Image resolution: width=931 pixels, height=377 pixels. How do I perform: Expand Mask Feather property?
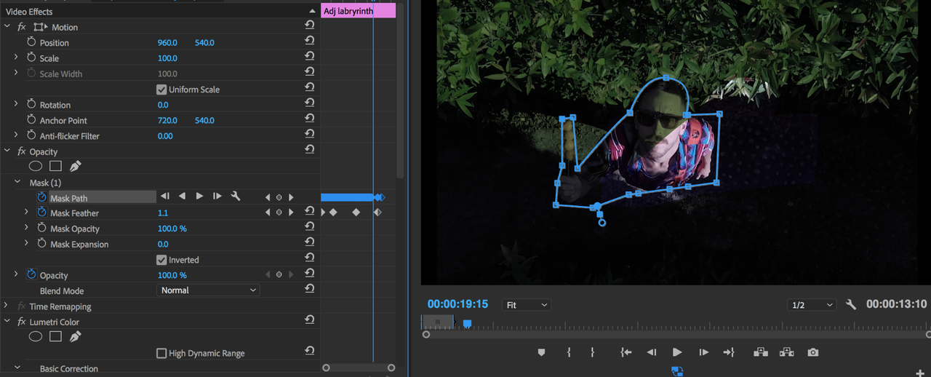coord(27,213)
